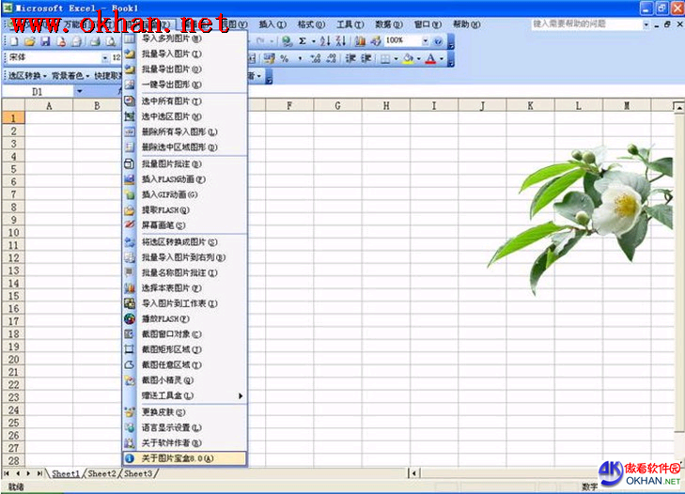The image size is (685, 494).
Task: Click the Percent Style icon
Action: point(284,58)
